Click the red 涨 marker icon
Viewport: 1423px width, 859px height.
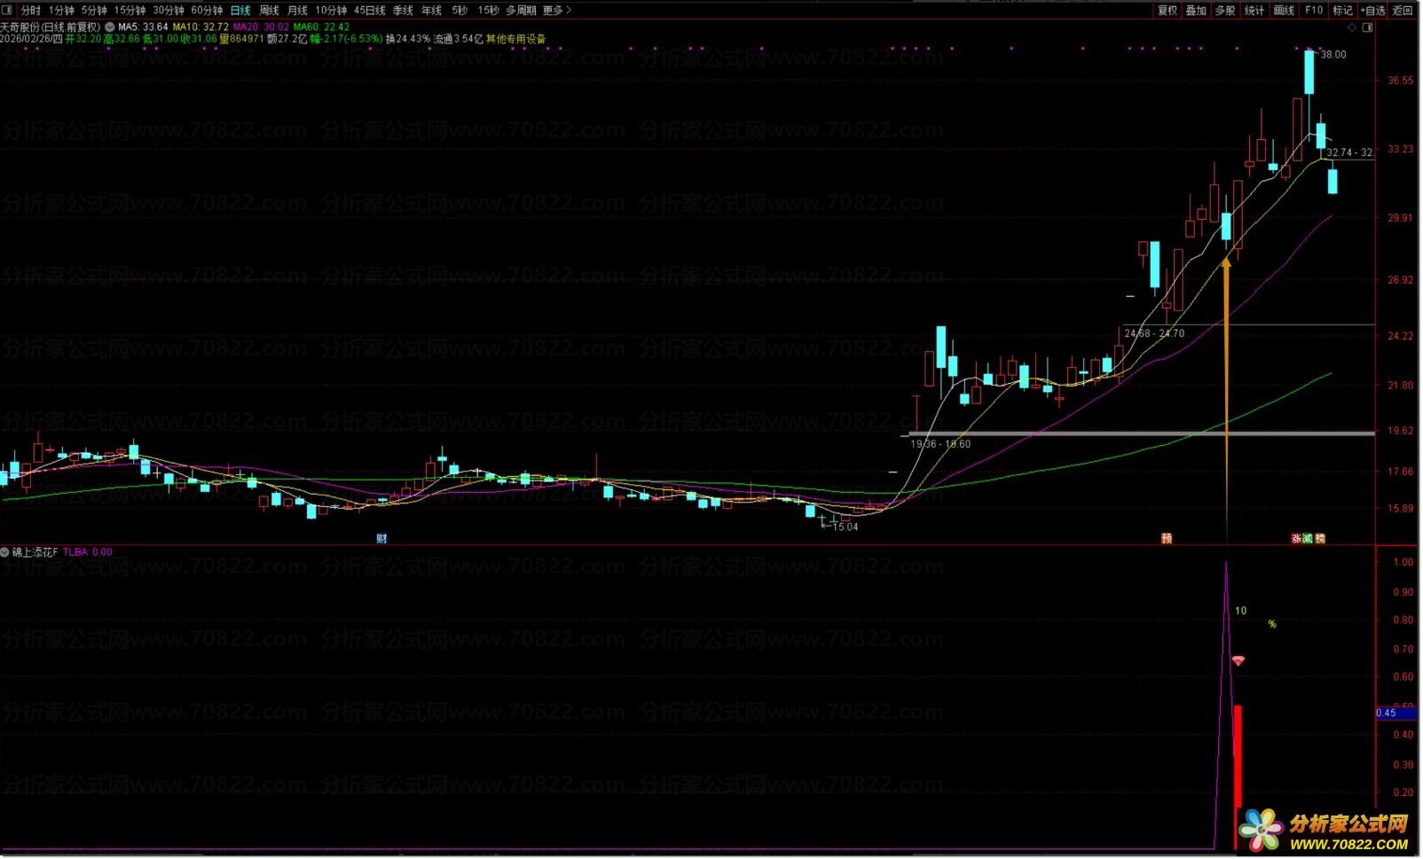click(1296, 539)
